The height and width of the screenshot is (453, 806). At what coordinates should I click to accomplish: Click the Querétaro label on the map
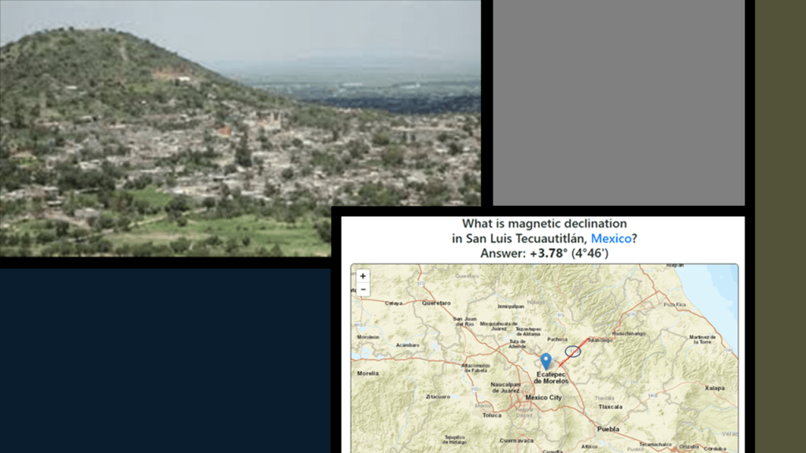point(435,303)
